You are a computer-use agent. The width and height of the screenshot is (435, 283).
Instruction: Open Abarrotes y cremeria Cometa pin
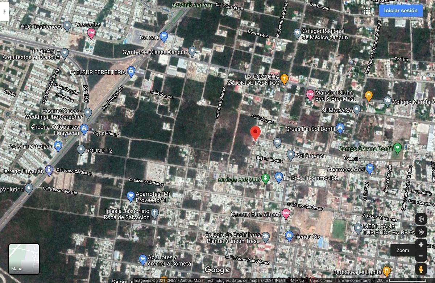pos(142,259)
